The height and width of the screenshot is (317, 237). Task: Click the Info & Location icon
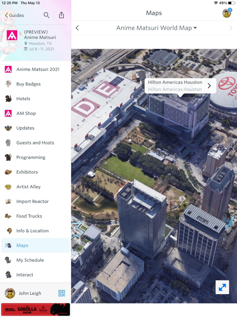click(x=8, y=231)
